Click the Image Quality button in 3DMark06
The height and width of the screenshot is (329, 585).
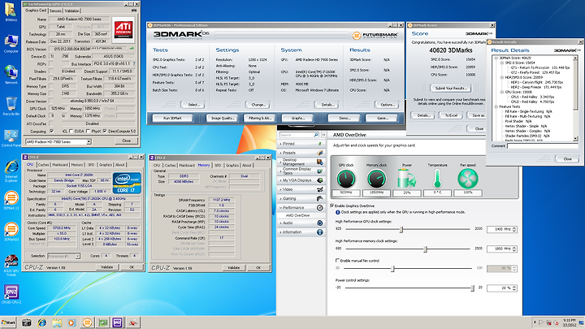[x=223, y=119]
